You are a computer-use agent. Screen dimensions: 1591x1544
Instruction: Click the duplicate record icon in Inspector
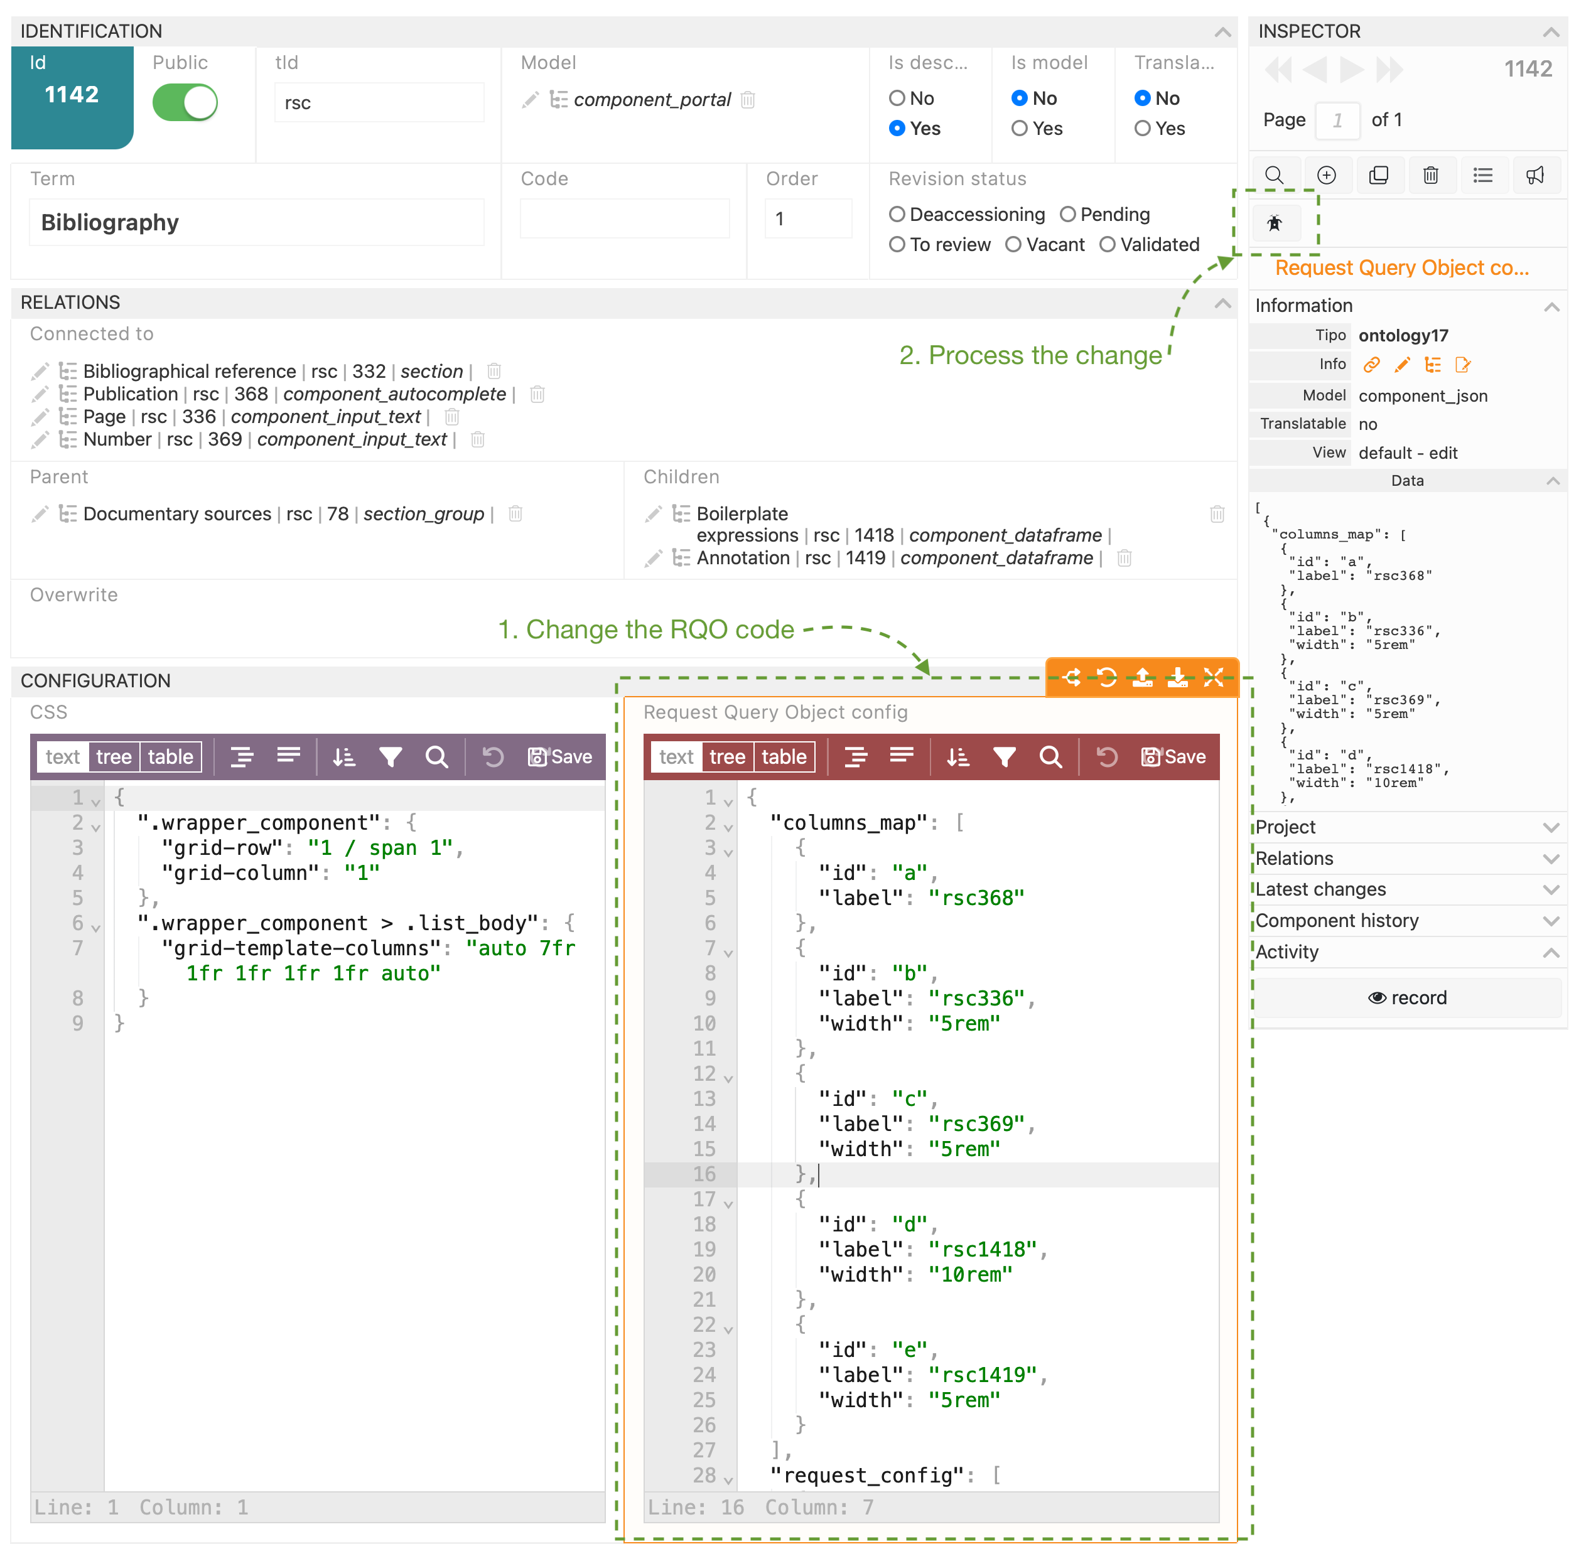point(1378,175)
